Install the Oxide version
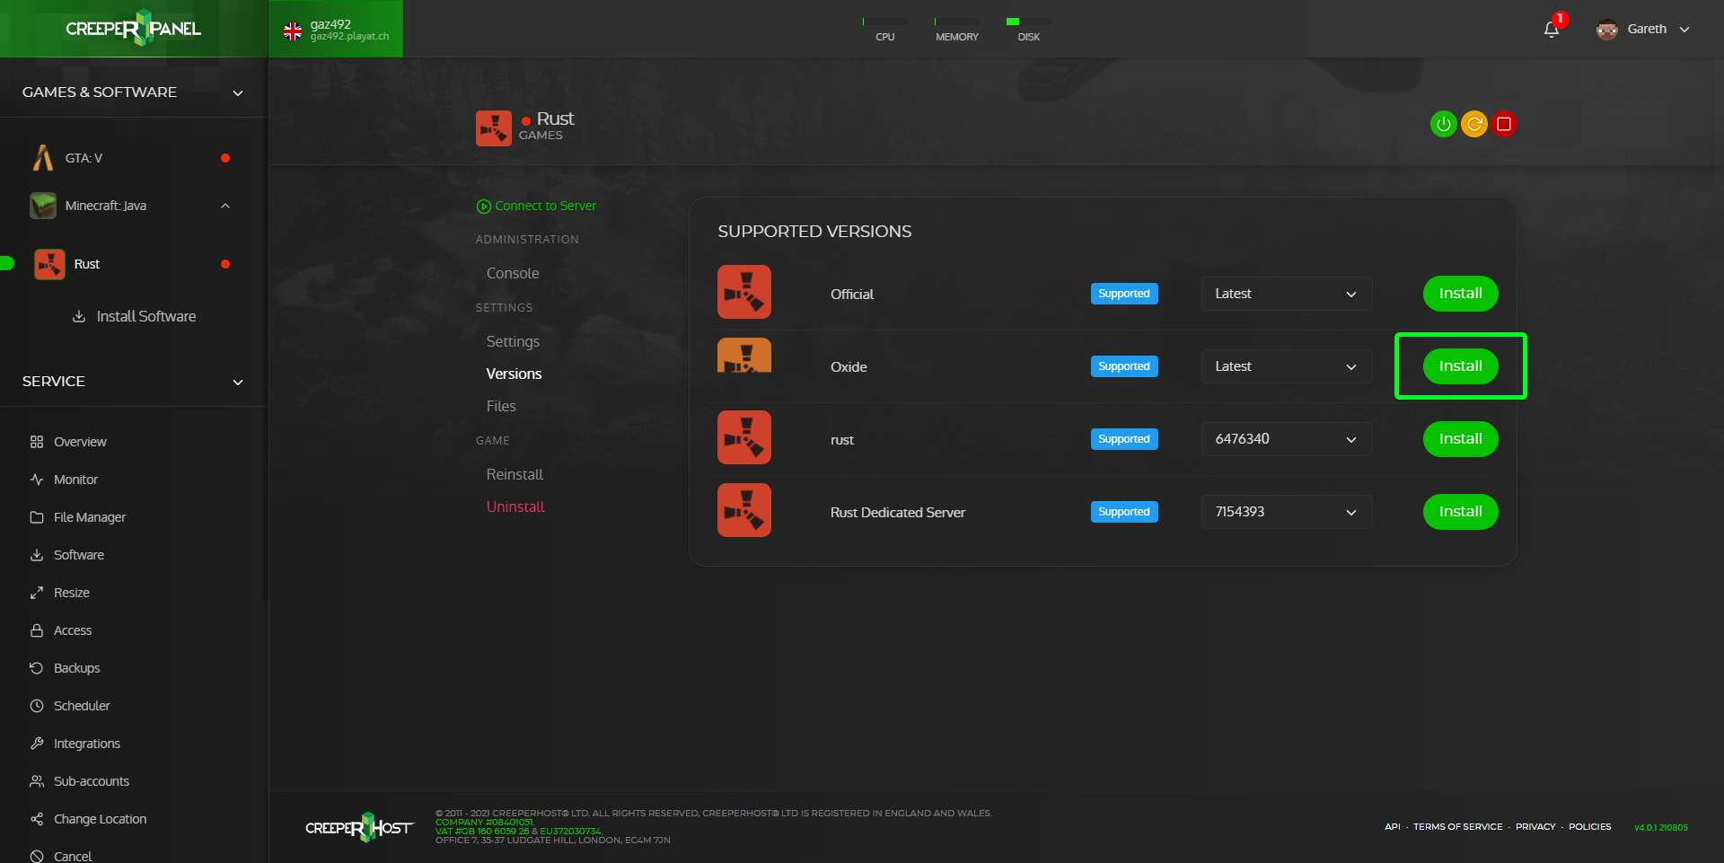 coord(1460,366)
